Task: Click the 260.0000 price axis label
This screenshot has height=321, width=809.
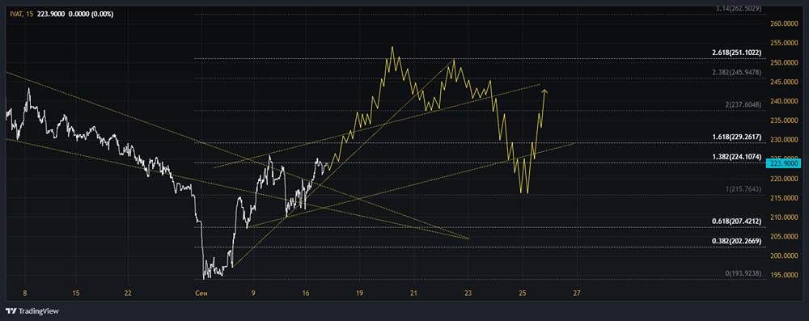Action: click(x=784, y=23)
